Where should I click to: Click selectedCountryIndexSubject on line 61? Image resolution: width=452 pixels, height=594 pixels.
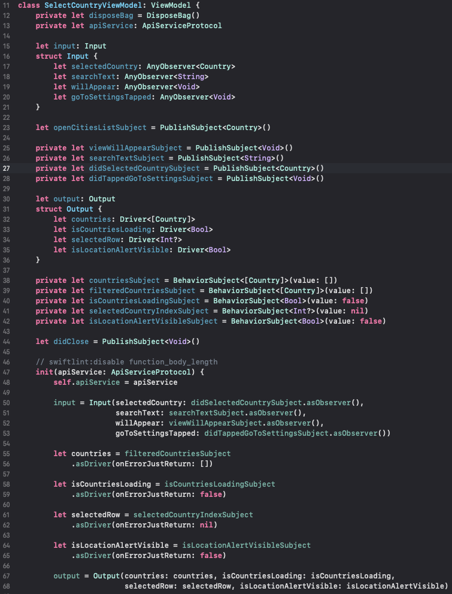coord(193,515)
